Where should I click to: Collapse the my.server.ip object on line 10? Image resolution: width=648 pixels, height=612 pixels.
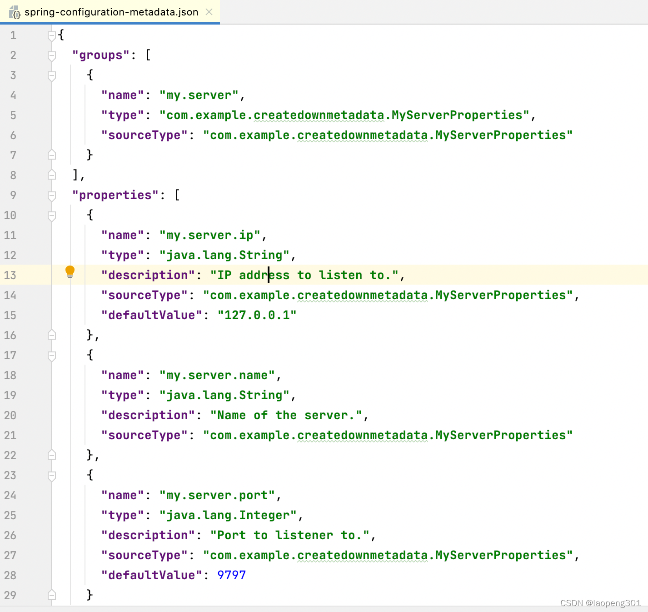(52, 216)
